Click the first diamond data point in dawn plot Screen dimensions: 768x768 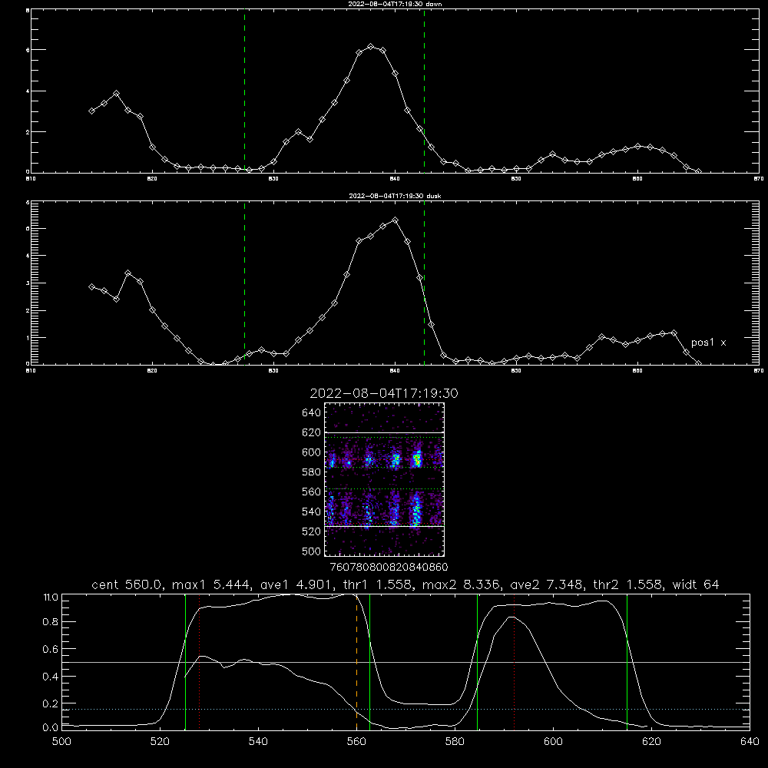91,111
